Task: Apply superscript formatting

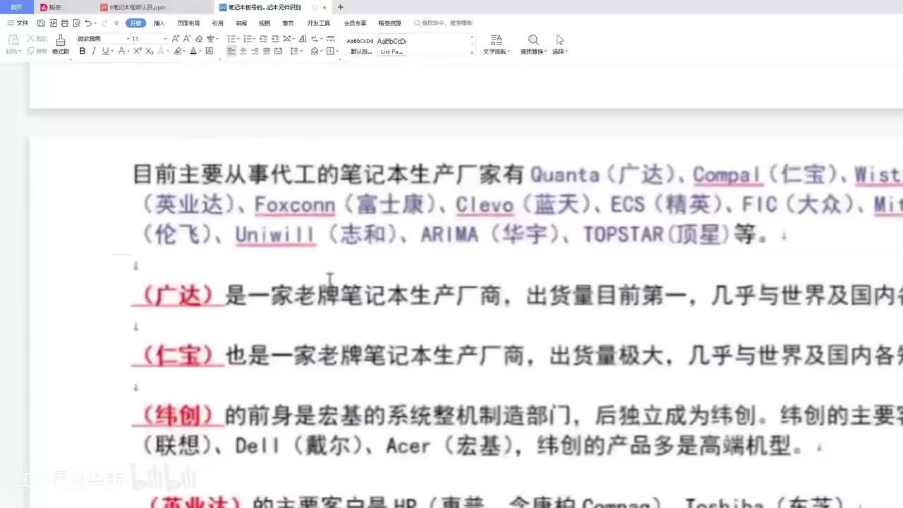Action: [x=138, y=51]
